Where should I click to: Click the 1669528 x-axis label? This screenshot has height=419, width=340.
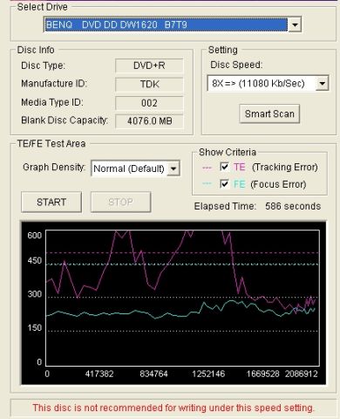pyautogui.click(x=262, y=374)
